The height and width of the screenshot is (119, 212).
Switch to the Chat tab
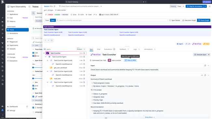[99, 49]
